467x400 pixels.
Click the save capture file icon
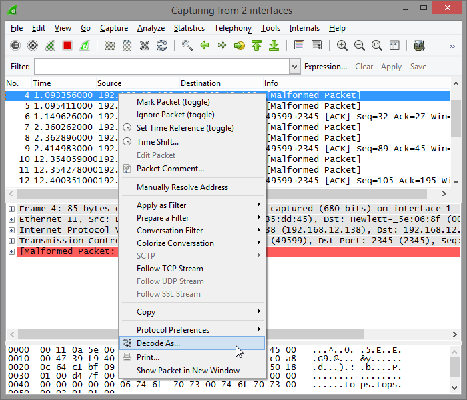coord(127,45)
